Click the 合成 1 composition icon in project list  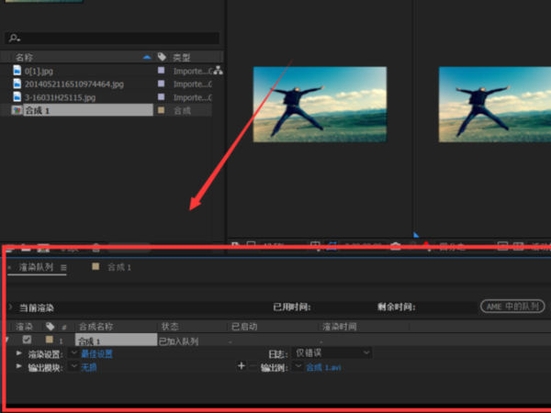click(17, 109)
